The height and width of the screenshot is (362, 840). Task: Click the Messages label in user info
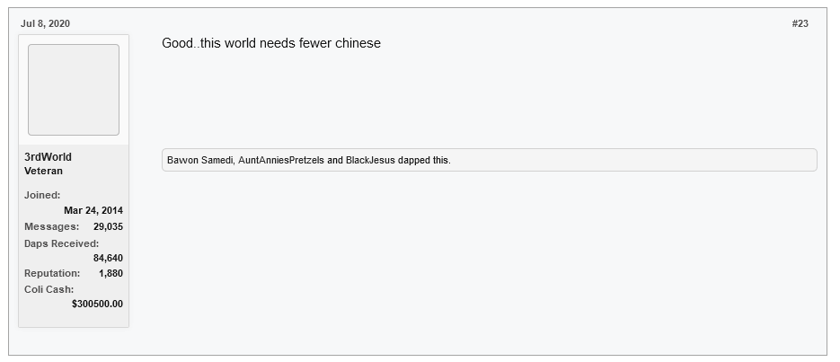pyautogui.click(x=51, y=226)
